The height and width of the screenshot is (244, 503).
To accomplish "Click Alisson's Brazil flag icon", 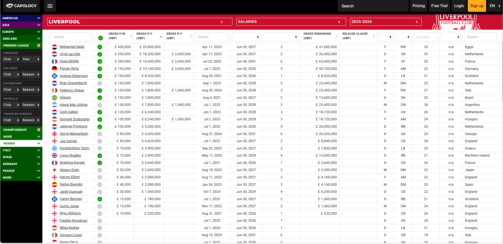I will (x=54, y=98).
